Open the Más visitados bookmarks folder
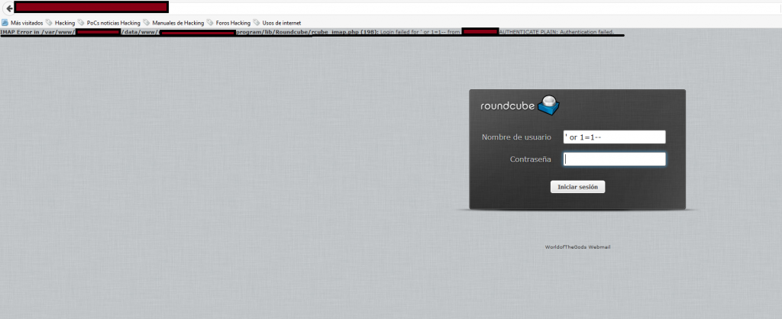Image resolution: width=782 pixels, height=319 pixels. coord(27,23)
